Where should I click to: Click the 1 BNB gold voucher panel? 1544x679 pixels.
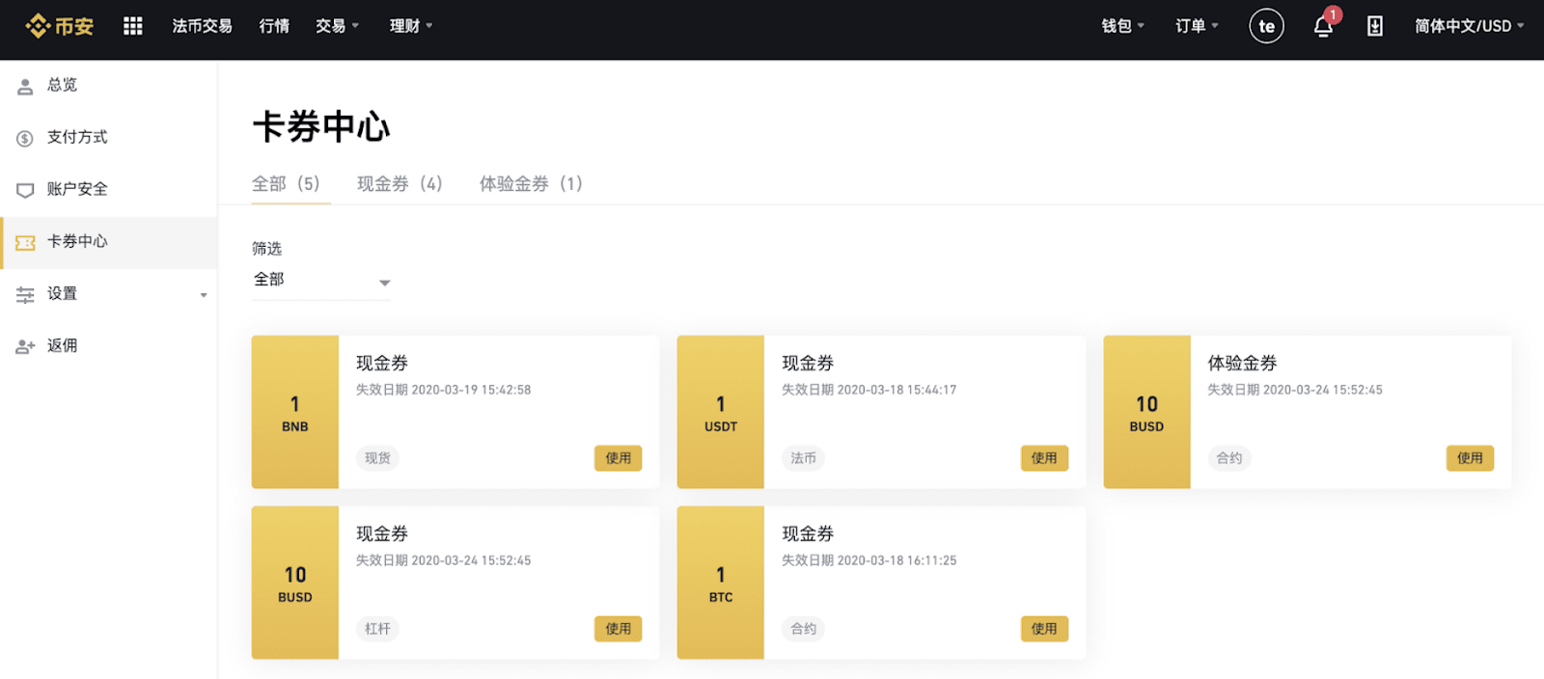pyautogui.click(x=295, y=412)
